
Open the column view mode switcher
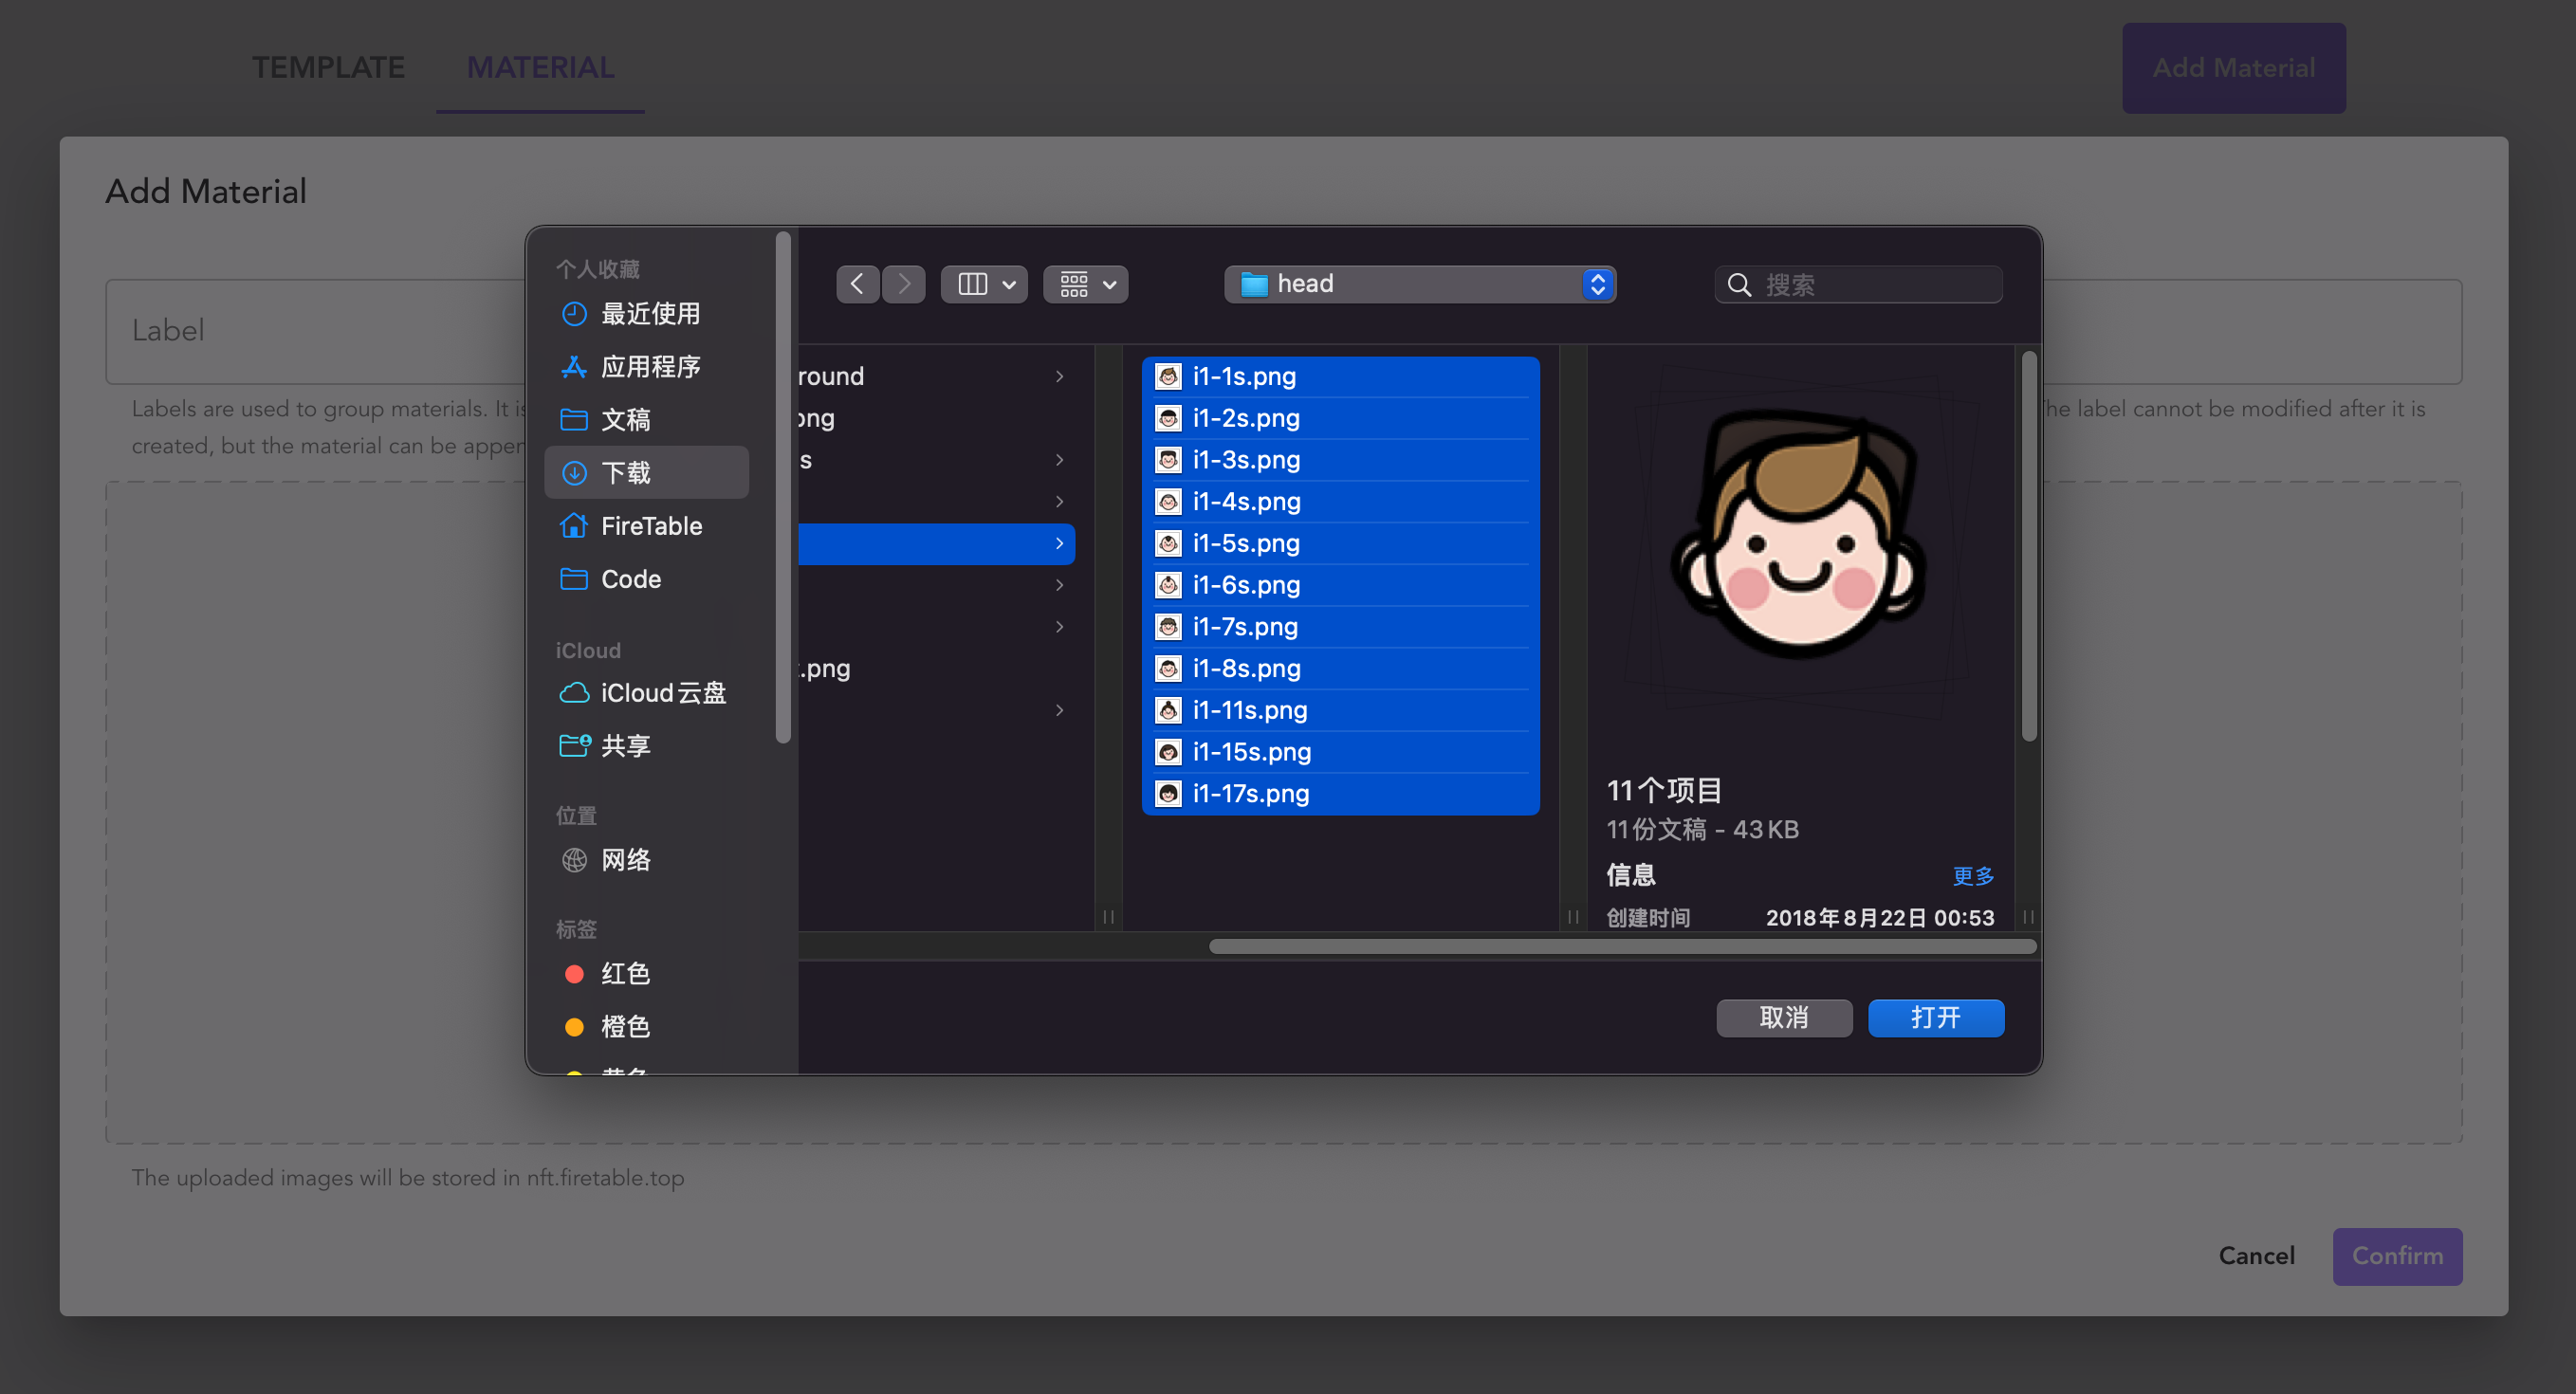click(984, 284)
